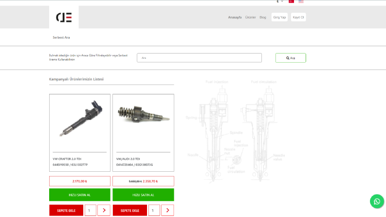The width and height of the screenshot is (386, 217).
Task: Click part number 0414720404 / 03G130073G
Action: coord(134,165)
